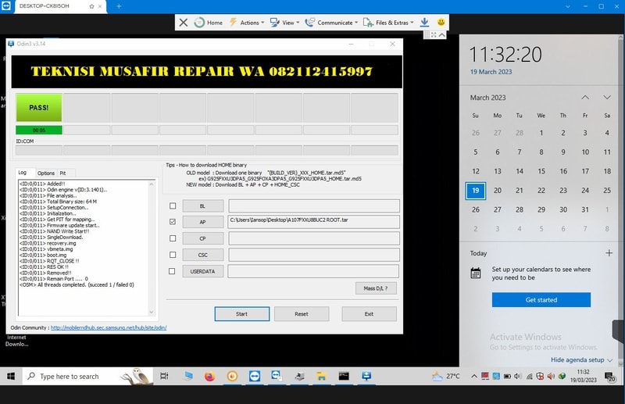625x404 pixels.
Task: Click the weather 27°C taskbar widget
Action: click(446, 376)
